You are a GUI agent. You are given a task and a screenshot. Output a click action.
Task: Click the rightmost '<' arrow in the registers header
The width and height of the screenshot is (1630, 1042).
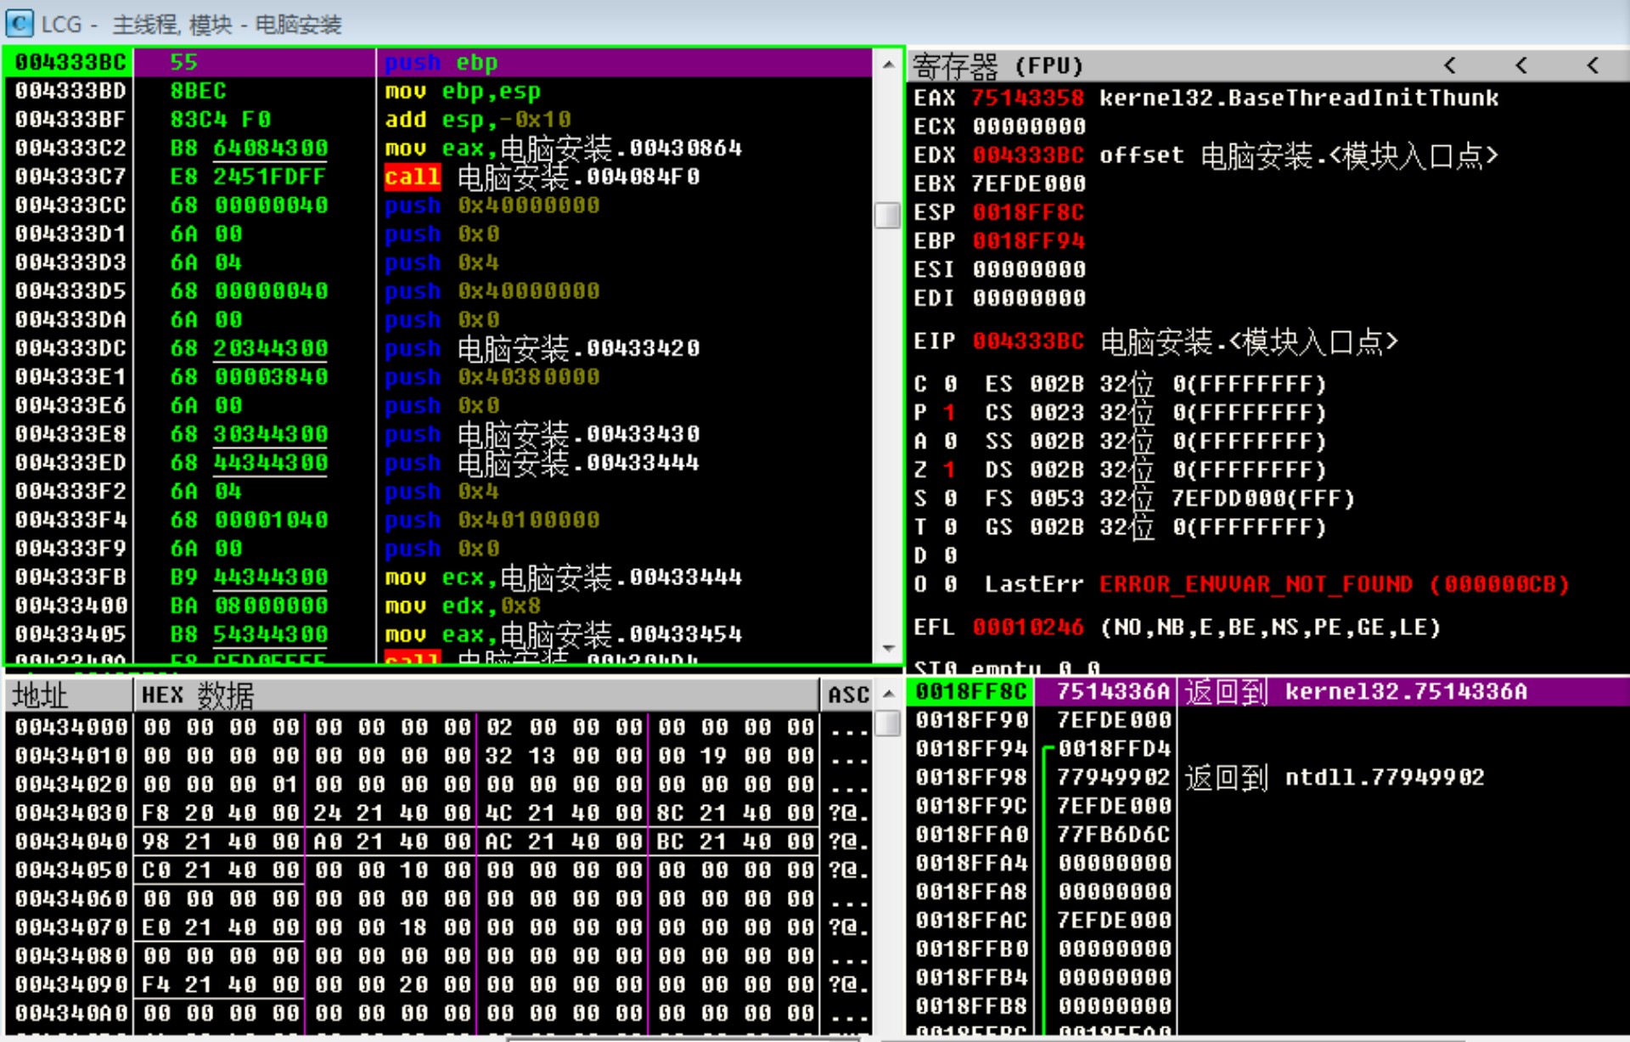(x=1593, y=65)
